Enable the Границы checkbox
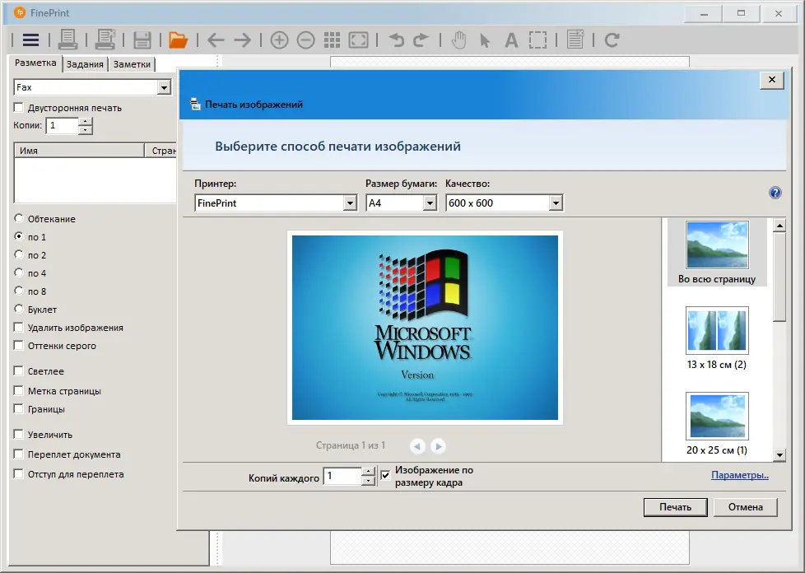This screenshot has height=573, width=805. coord(19,408)
